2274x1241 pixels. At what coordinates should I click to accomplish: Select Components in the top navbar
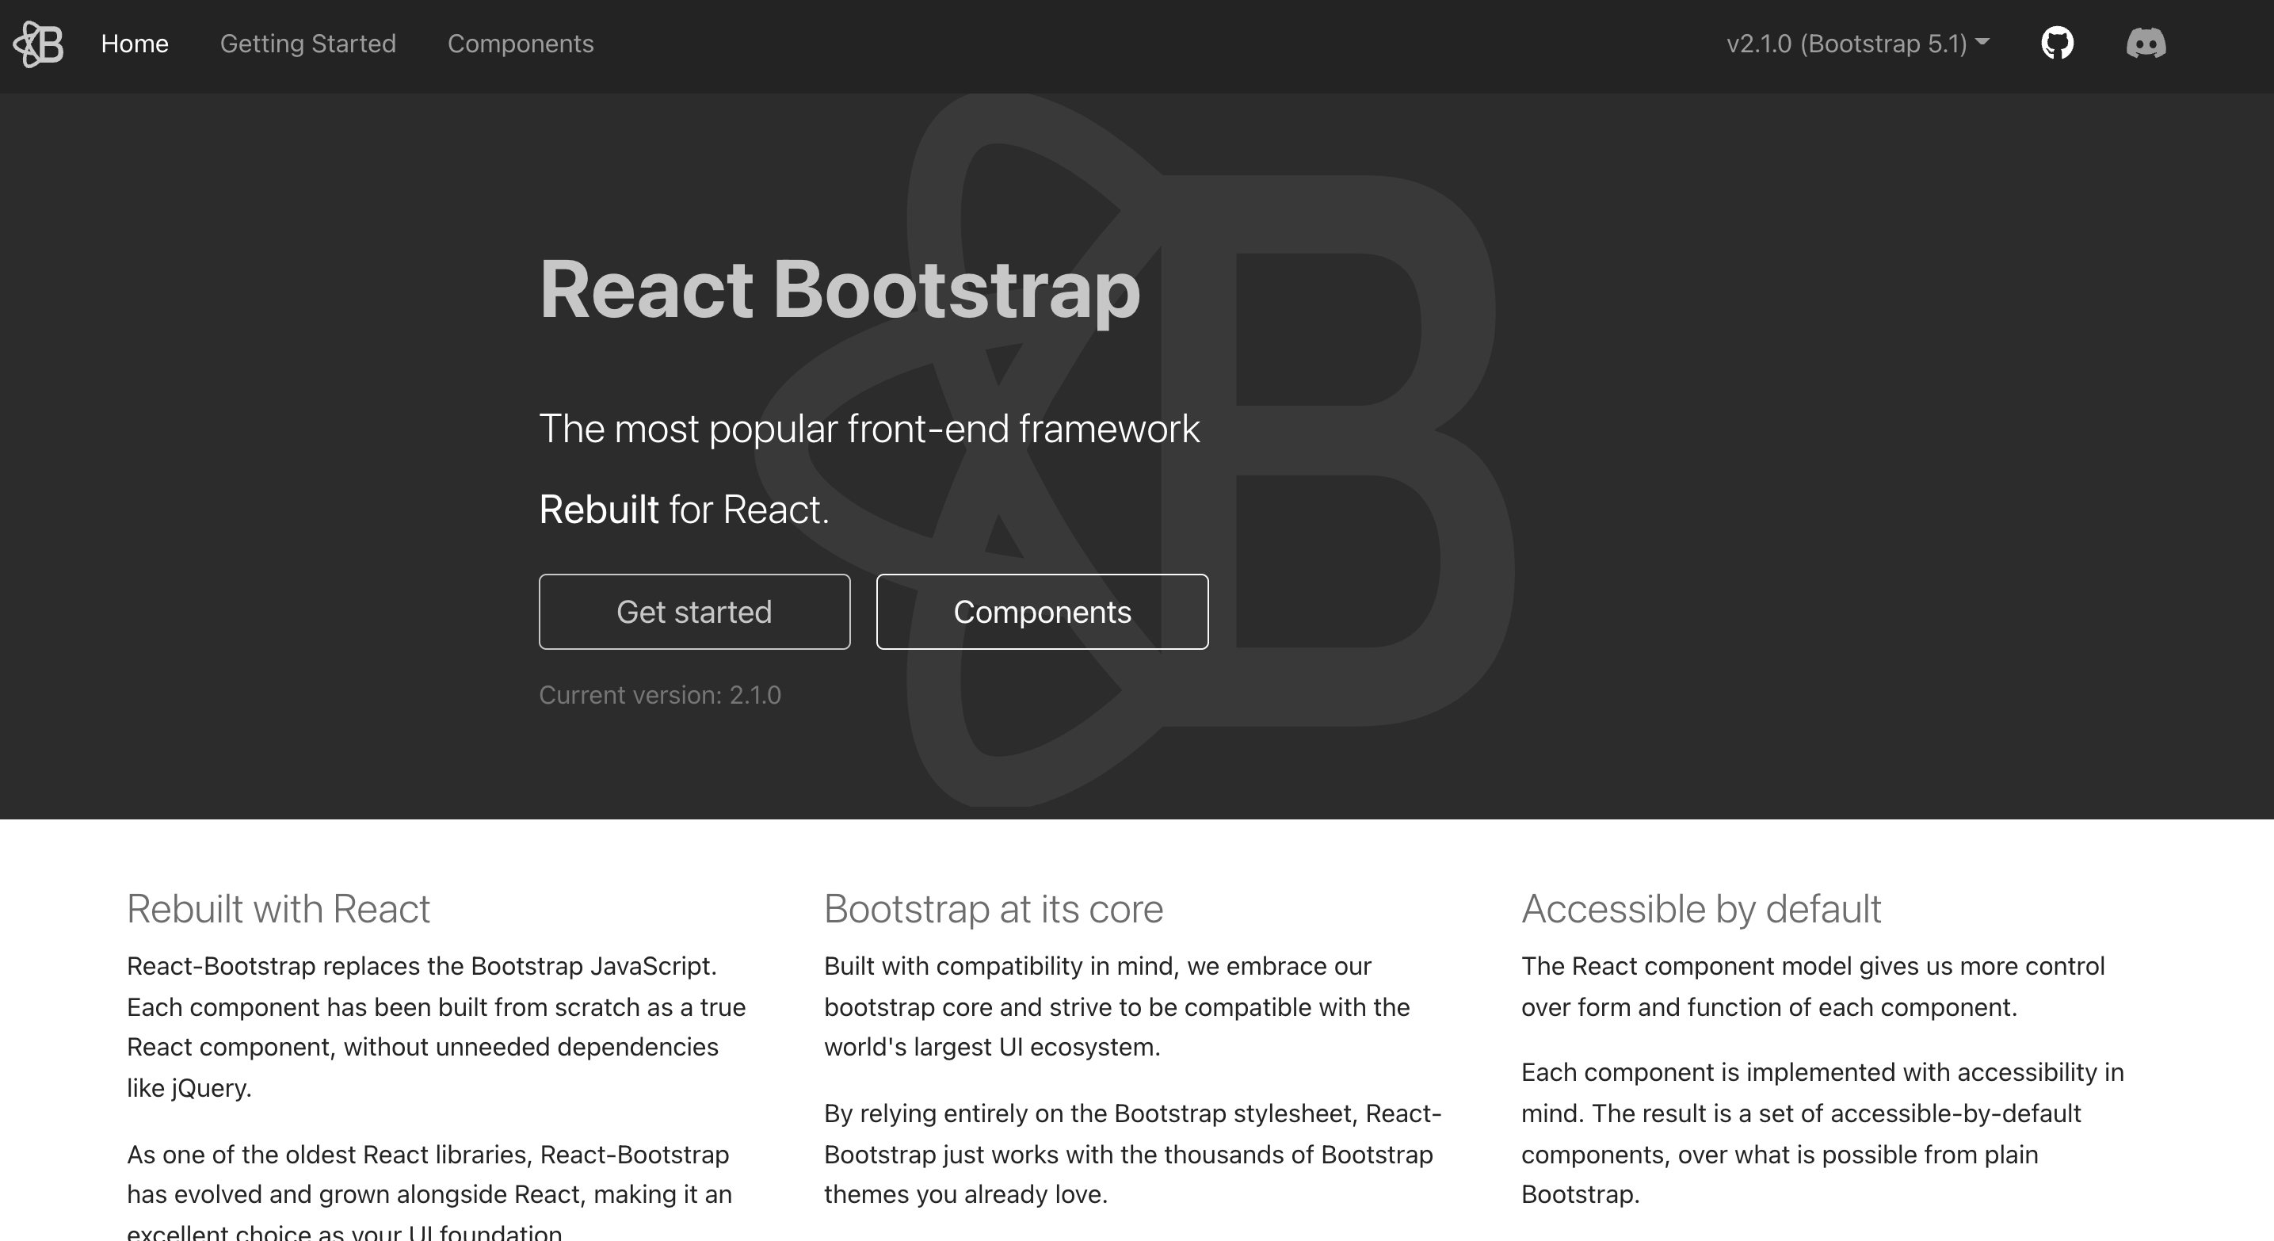point(520,44)
